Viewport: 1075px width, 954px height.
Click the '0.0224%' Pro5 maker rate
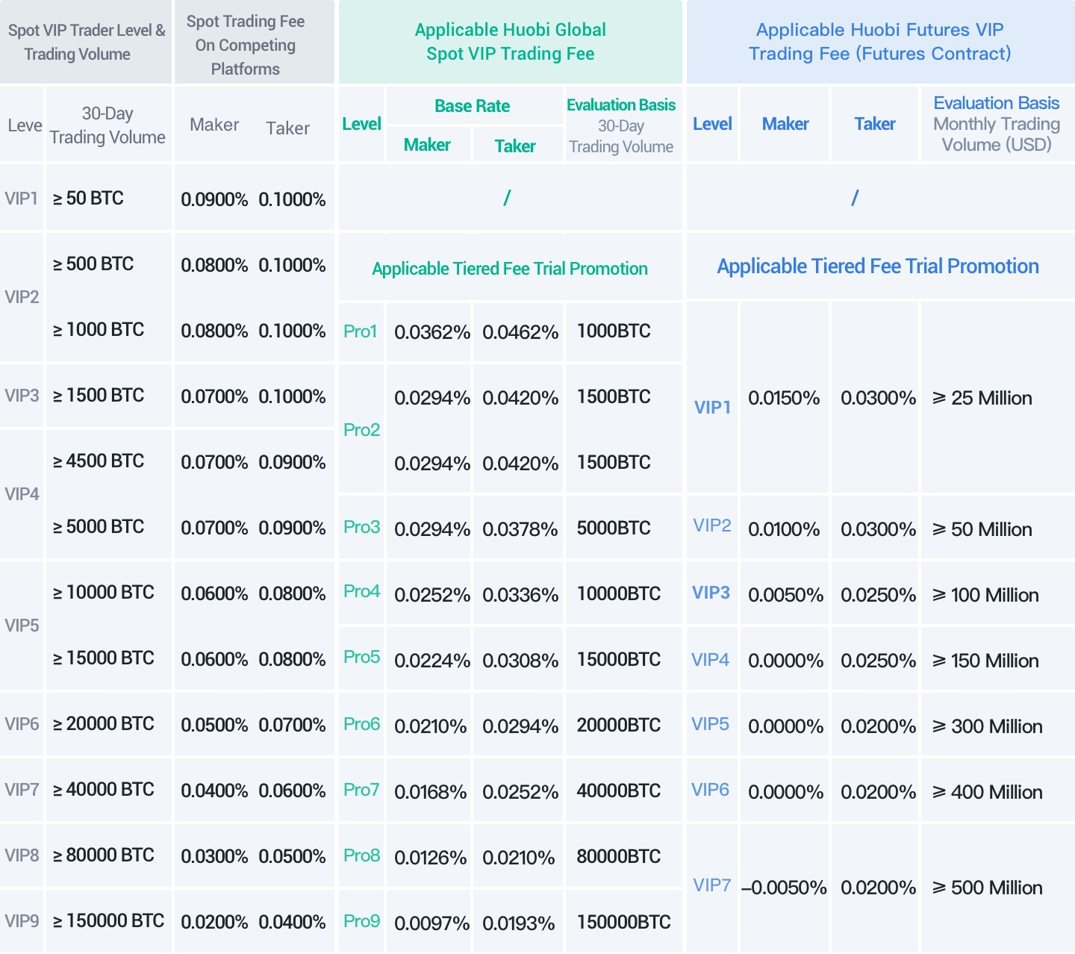[432, 661]
